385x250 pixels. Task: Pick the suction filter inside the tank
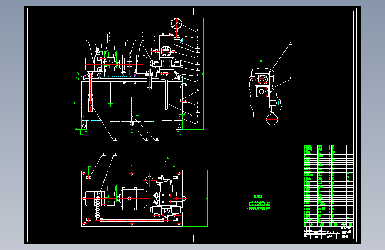(x=91, y=103)
